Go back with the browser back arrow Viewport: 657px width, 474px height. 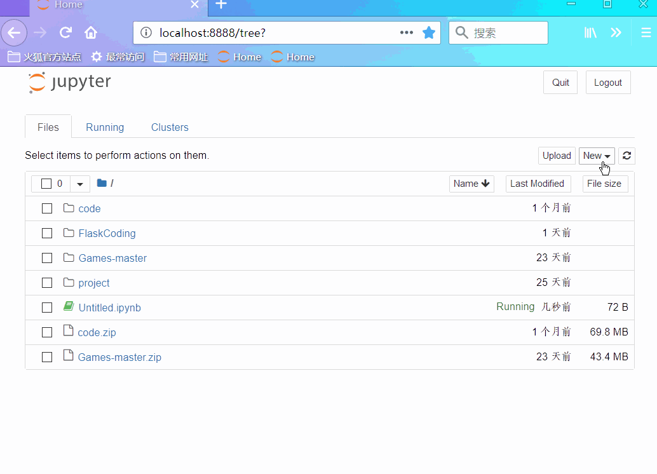14,32
